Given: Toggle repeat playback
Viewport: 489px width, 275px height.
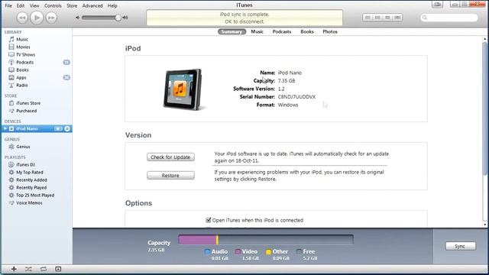Looking at the screenshot, I should 44,269.
